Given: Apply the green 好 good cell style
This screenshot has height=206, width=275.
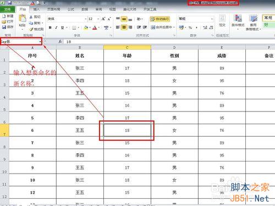Looking at the screenshot, I should tap(268, 25).
